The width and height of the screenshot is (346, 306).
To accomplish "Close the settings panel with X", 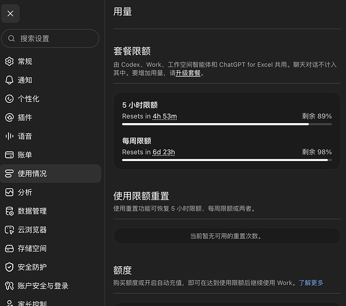I will [x=10, y=13].
